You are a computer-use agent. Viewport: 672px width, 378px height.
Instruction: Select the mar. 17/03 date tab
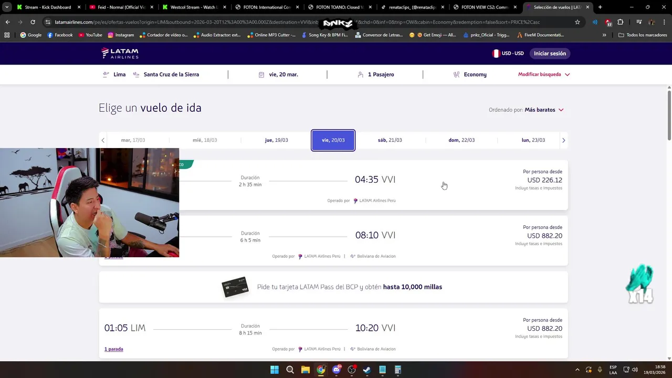133,140
